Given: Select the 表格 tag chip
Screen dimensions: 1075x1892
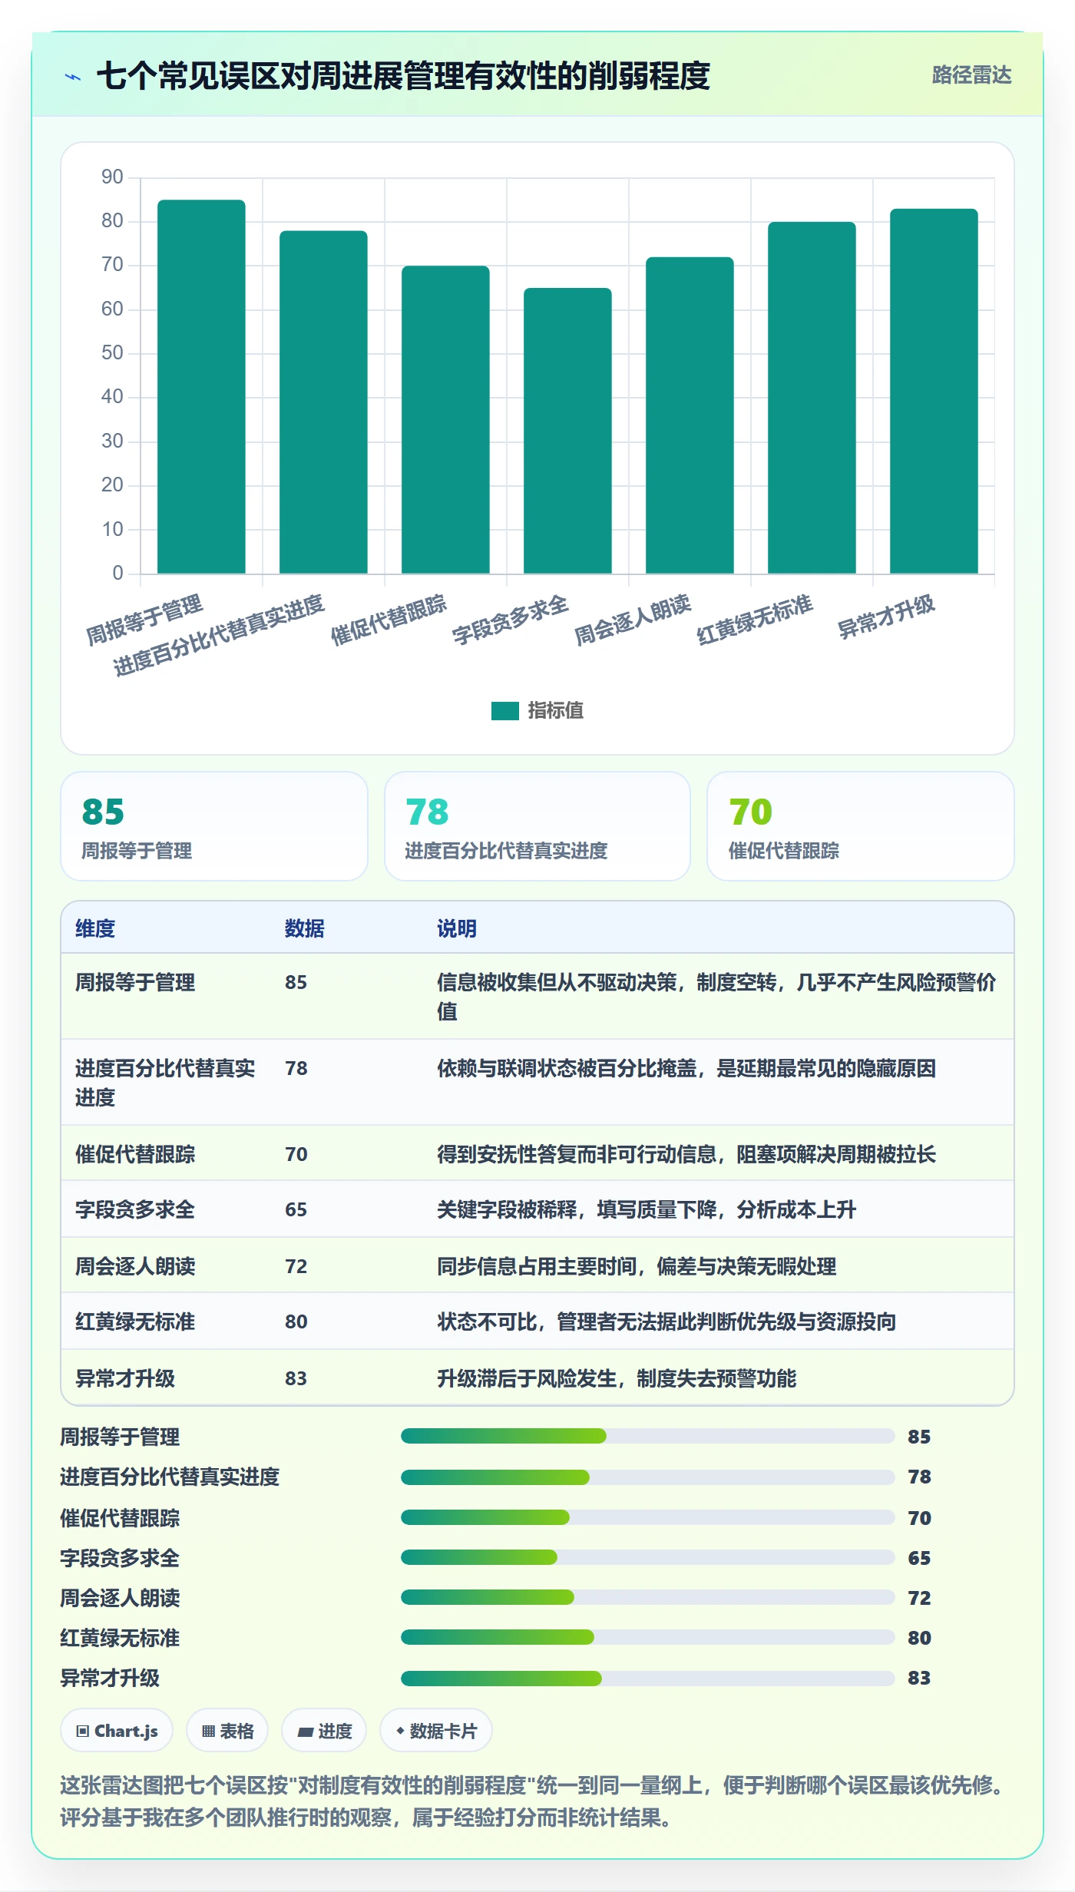Looking at the screenshot, I should tap(227, 1731).
